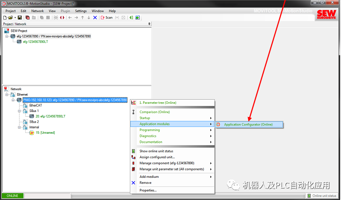341x200 pixels.
Task: Click the up arrow toolbar icon
Action: tap(82, 18)
